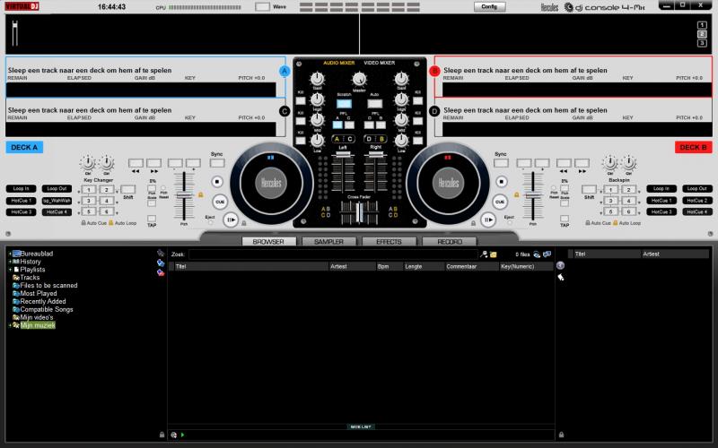Open dropdown arrow right of Deck A pad 4
This screenshot has height=448, width=718.
pyautogui.click(x=117, y=202)
